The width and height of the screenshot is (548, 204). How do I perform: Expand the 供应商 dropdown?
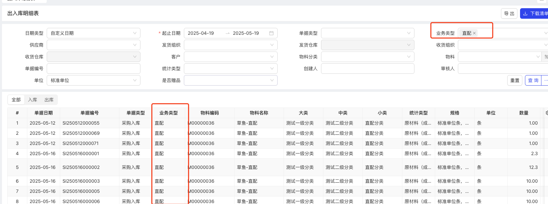(x=93, y=45)
